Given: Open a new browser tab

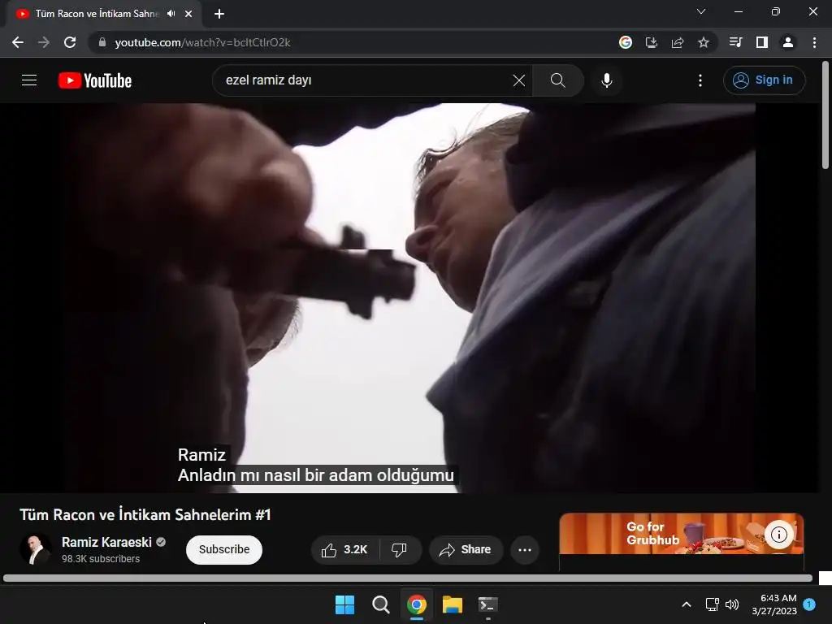Looking at the screenshot, I should point(219,14).
